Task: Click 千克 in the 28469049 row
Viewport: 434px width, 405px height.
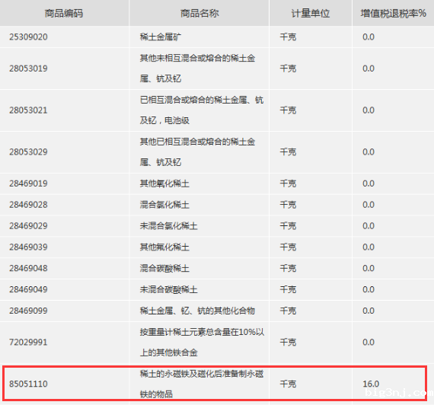Action: coord(288,289)
